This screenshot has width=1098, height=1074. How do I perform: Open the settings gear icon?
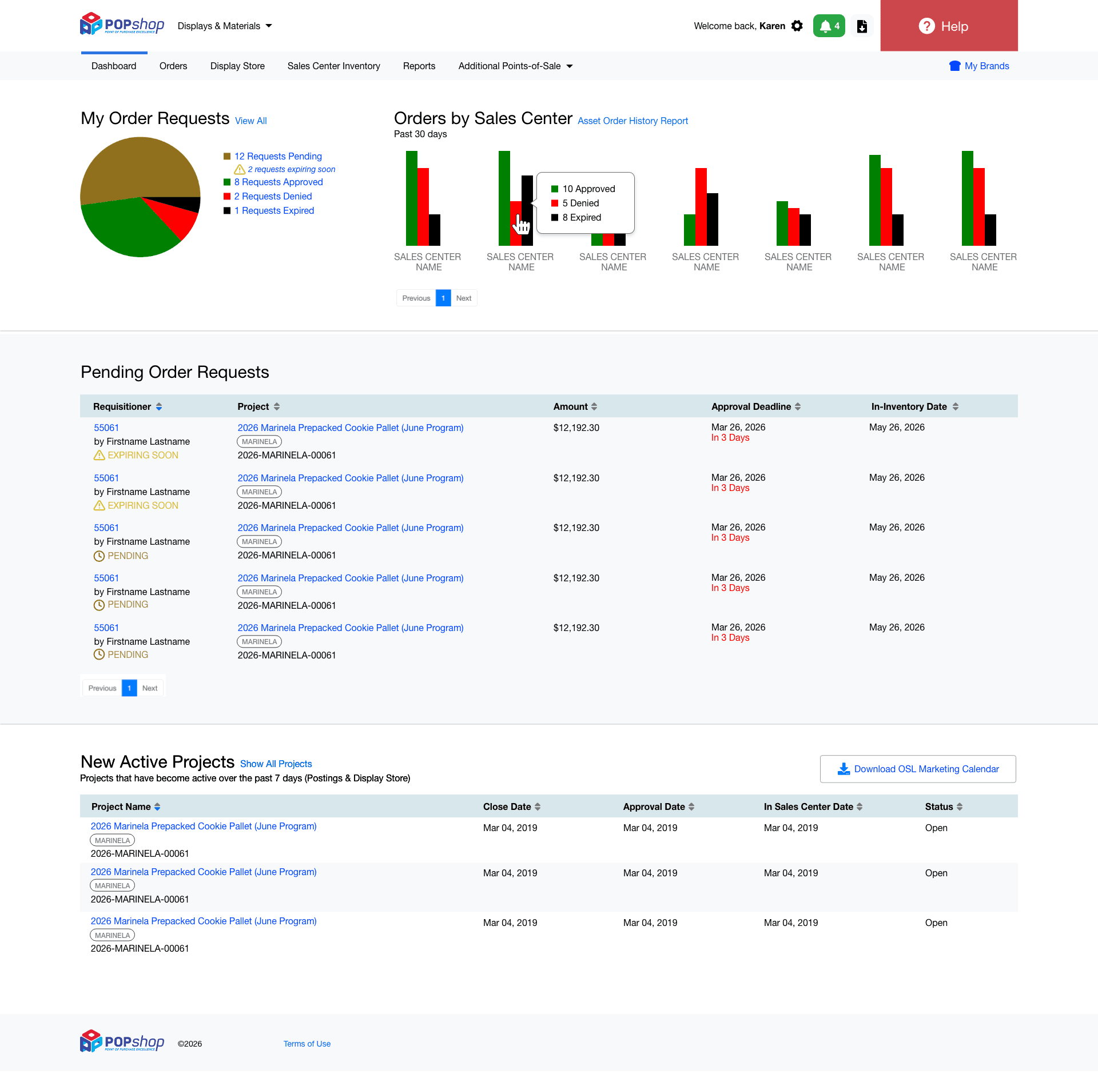(x=797, y=26)
